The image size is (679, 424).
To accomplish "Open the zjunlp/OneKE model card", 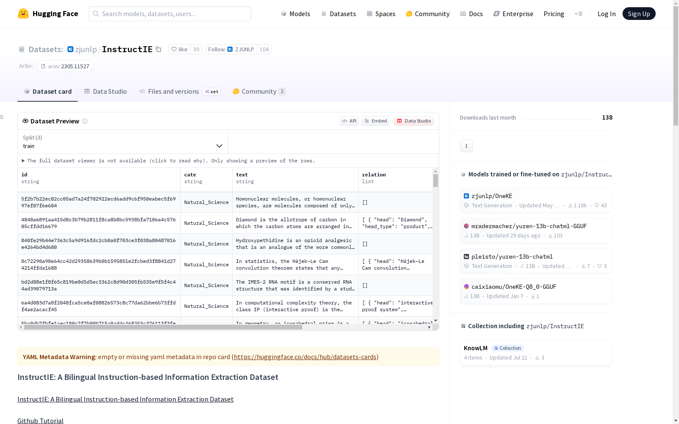I will click(536, 201).
